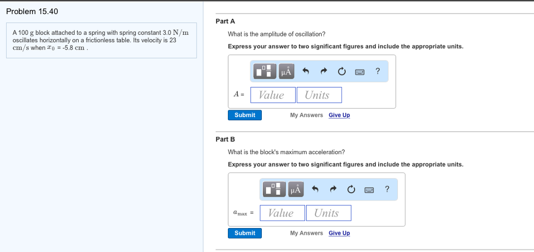Show keyboard shortcuts for Part A

pos(360,72)
